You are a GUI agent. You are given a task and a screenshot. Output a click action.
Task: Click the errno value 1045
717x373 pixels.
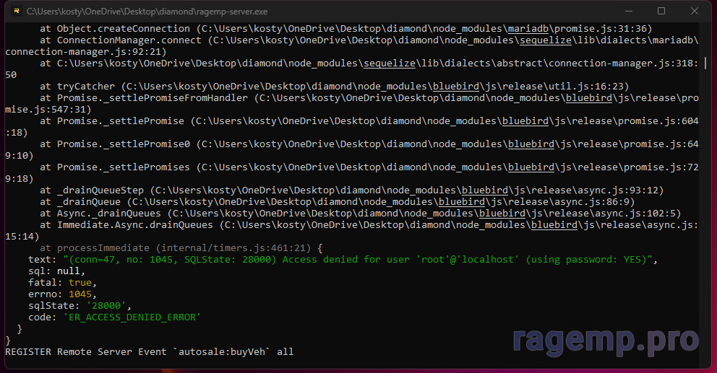tap(80, 294)
